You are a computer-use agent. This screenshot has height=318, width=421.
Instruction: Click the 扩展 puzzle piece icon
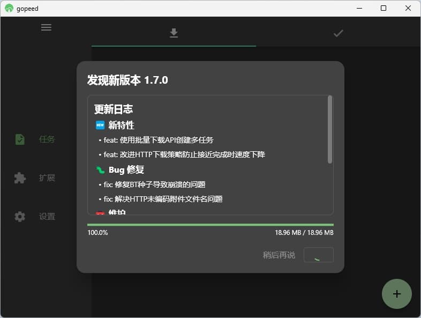coord(20,178)
